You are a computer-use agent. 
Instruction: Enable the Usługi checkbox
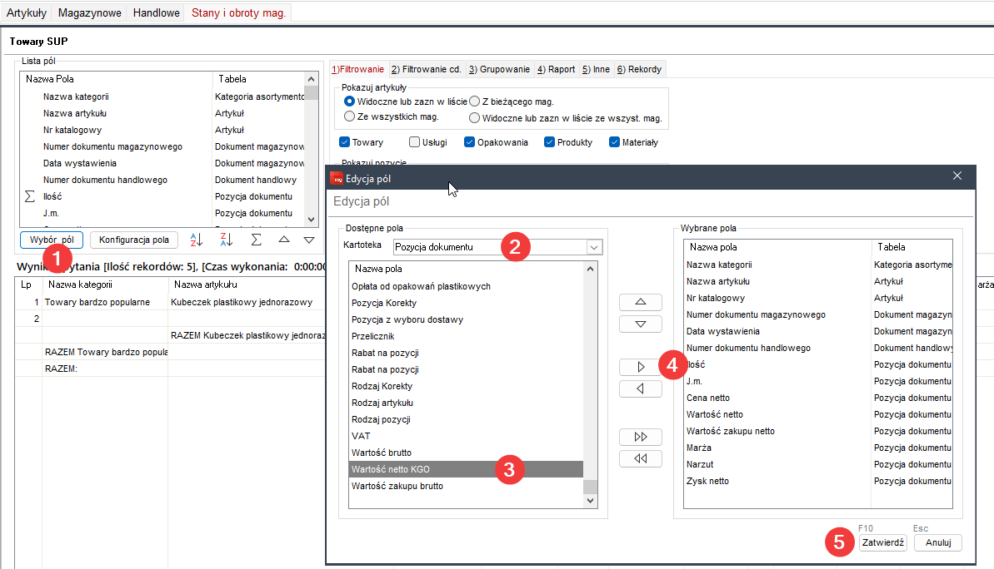coord(415,142)
